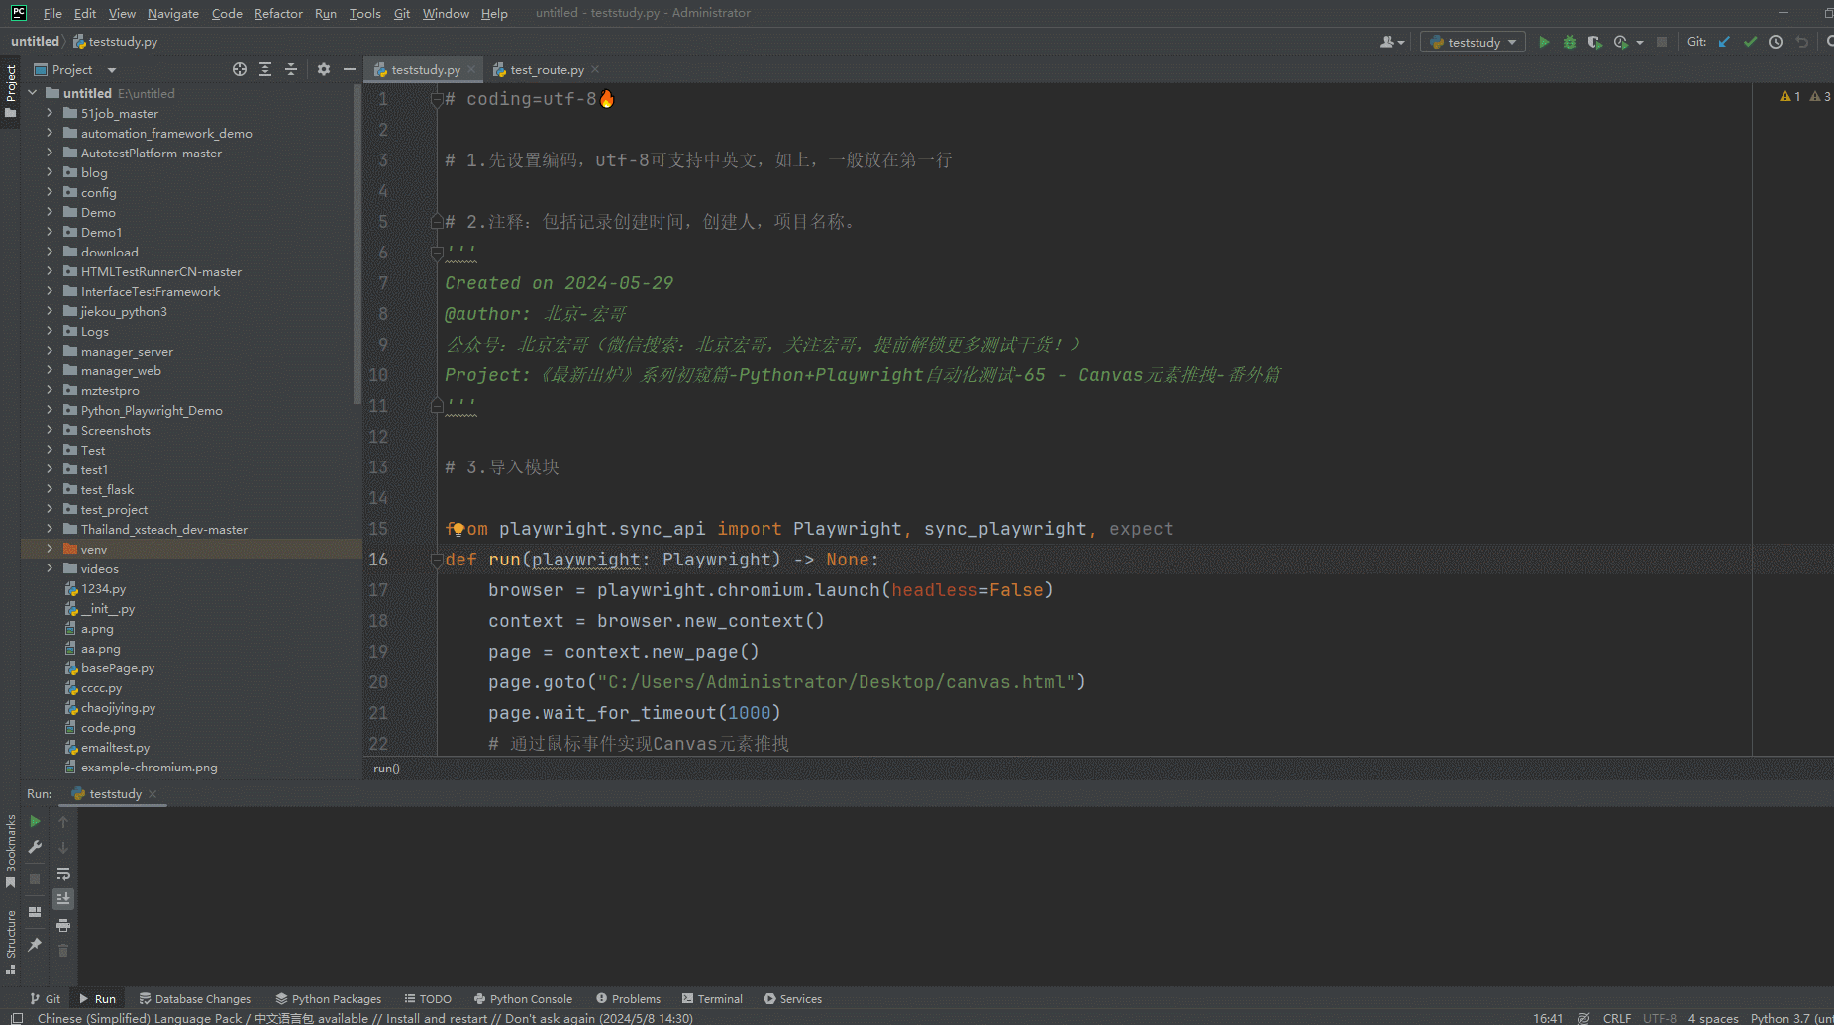Image resolution: width=1834 pixels, height=1025 pixels.
Task: Hide the Project panel minimize icon
Action: pos(350,69)
